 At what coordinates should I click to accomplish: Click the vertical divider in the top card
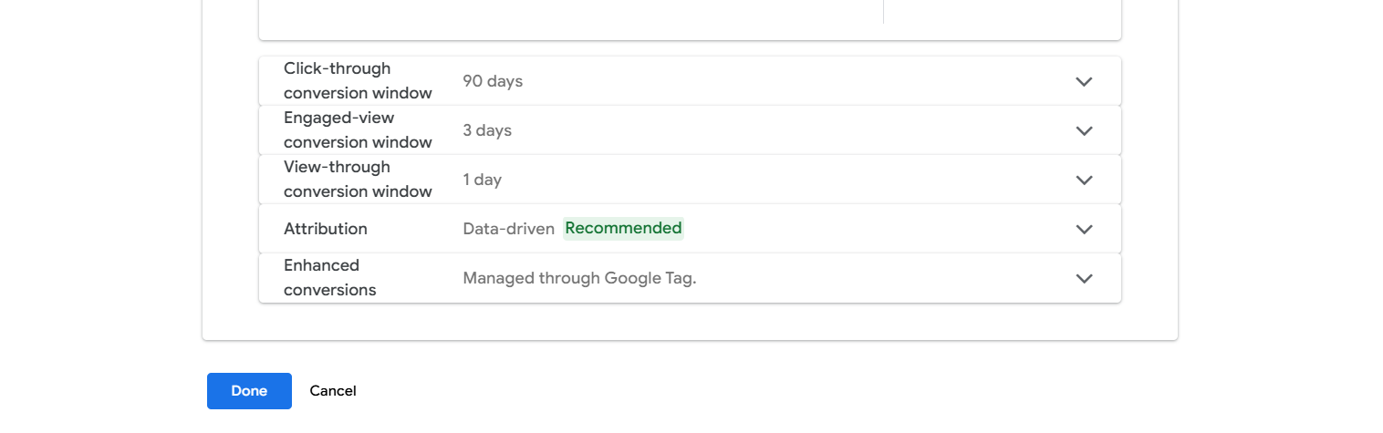click(x=883, y=11)
